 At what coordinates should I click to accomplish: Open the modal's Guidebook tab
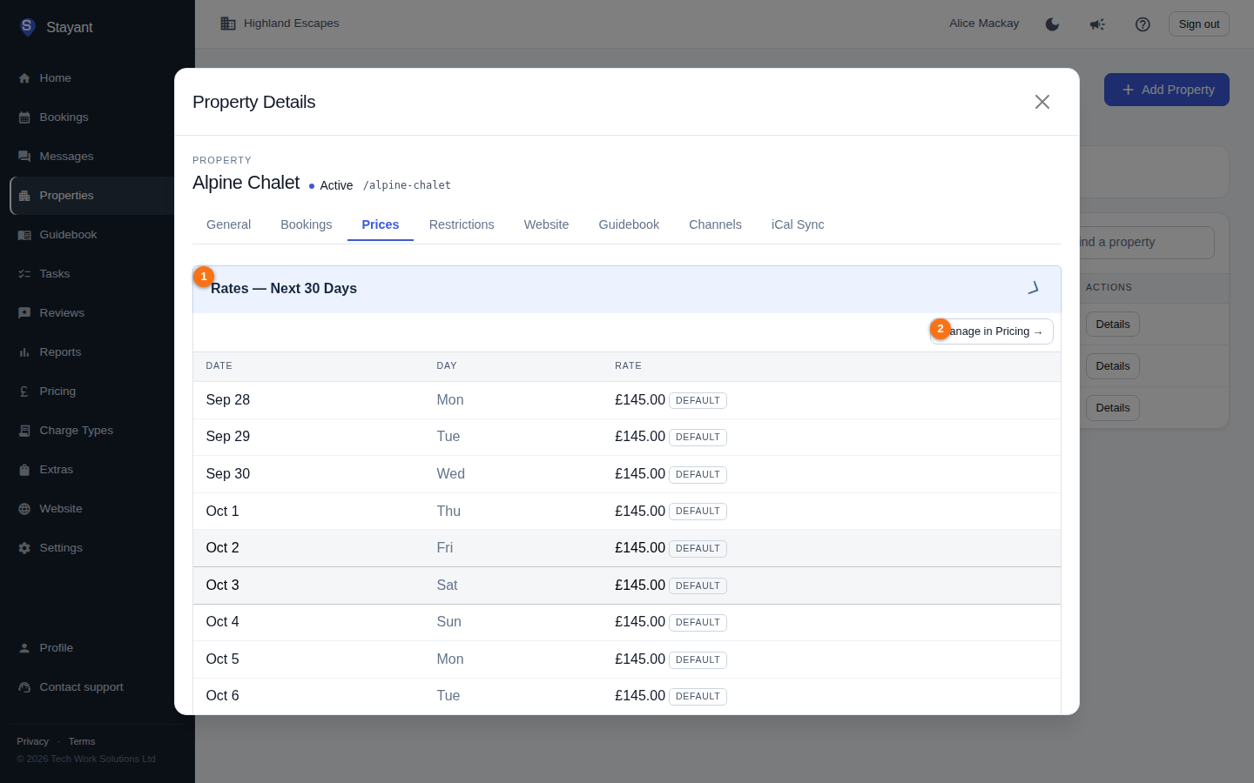pos(629,224)
